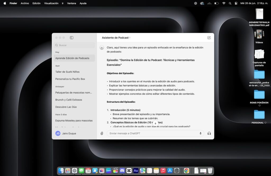
Task: Open Music from the Dock
Action: (163, 171)
